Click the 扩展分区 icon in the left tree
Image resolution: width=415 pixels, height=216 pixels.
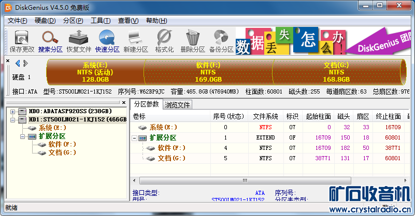32,136
